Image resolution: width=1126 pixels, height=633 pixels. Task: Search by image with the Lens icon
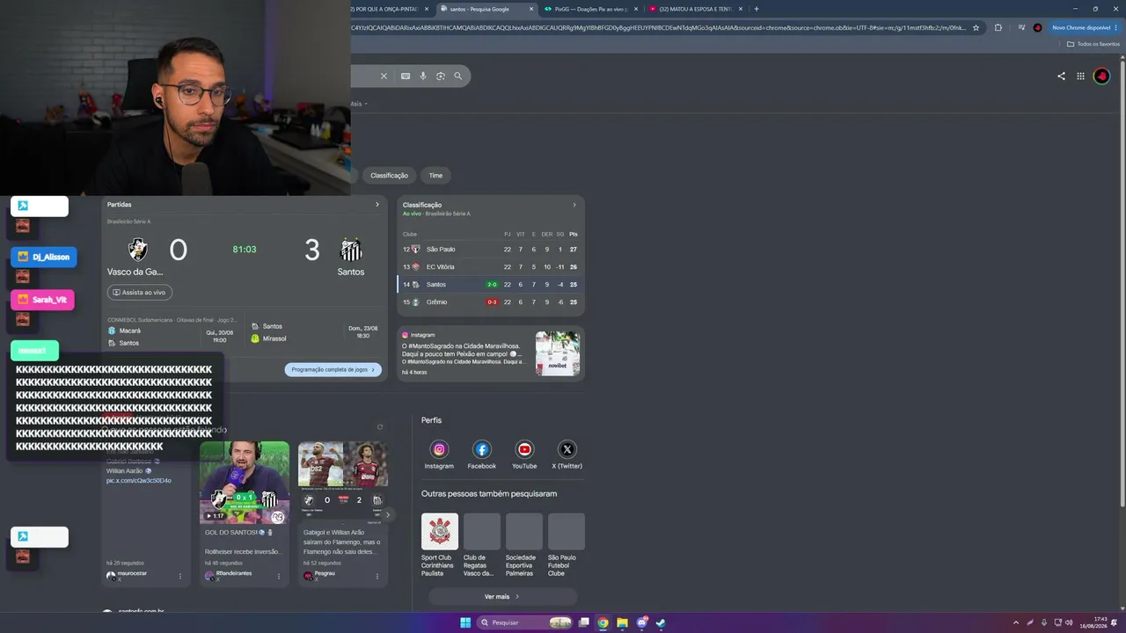pyautogui.click(x=441, y=76)
